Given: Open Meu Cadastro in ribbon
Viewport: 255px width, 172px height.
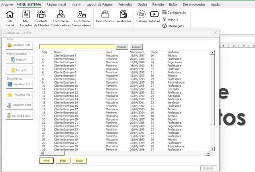Looking at the screenshot, I should [26, 18].
